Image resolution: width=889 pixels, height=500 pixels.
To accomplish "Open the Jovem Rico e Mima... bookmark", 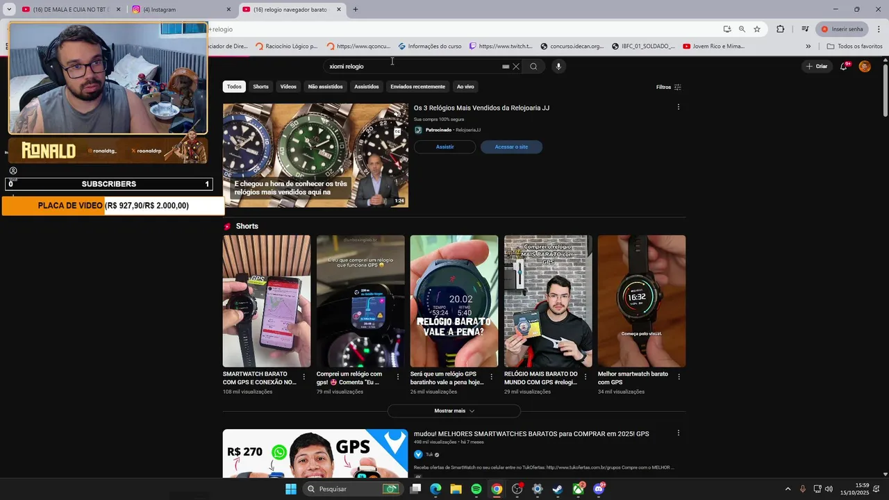I will pos(714,47).
